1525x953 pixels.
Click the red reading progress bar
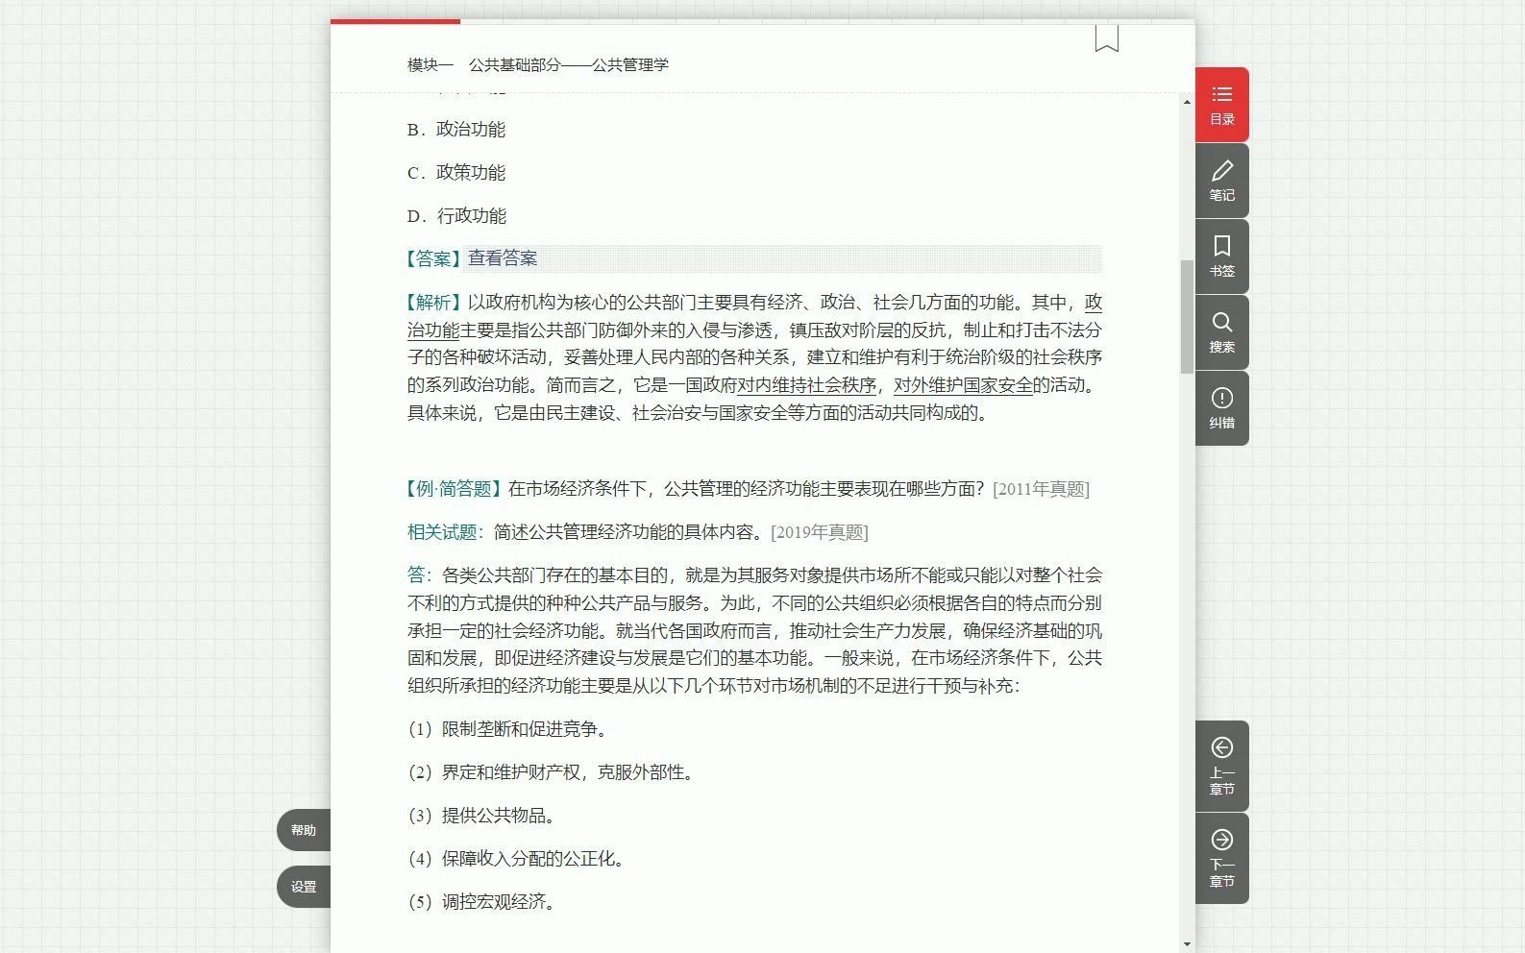click(395, 21)
